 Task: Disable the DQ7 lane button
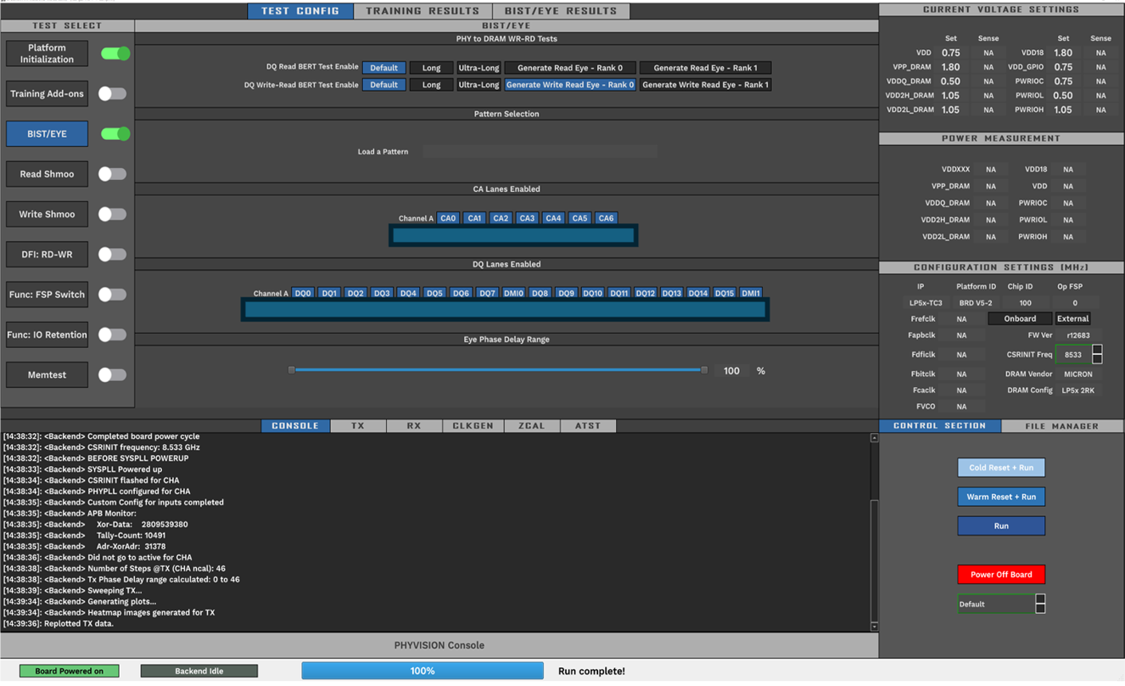coord(487,293)
